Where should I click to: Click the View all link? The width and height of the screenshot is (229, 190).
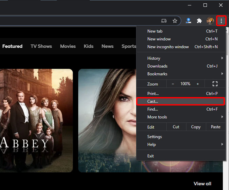pos(203,184)
